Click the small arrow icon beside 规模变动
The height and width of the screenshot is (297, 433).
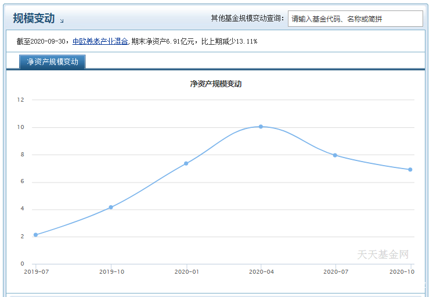tap(62, 21)
